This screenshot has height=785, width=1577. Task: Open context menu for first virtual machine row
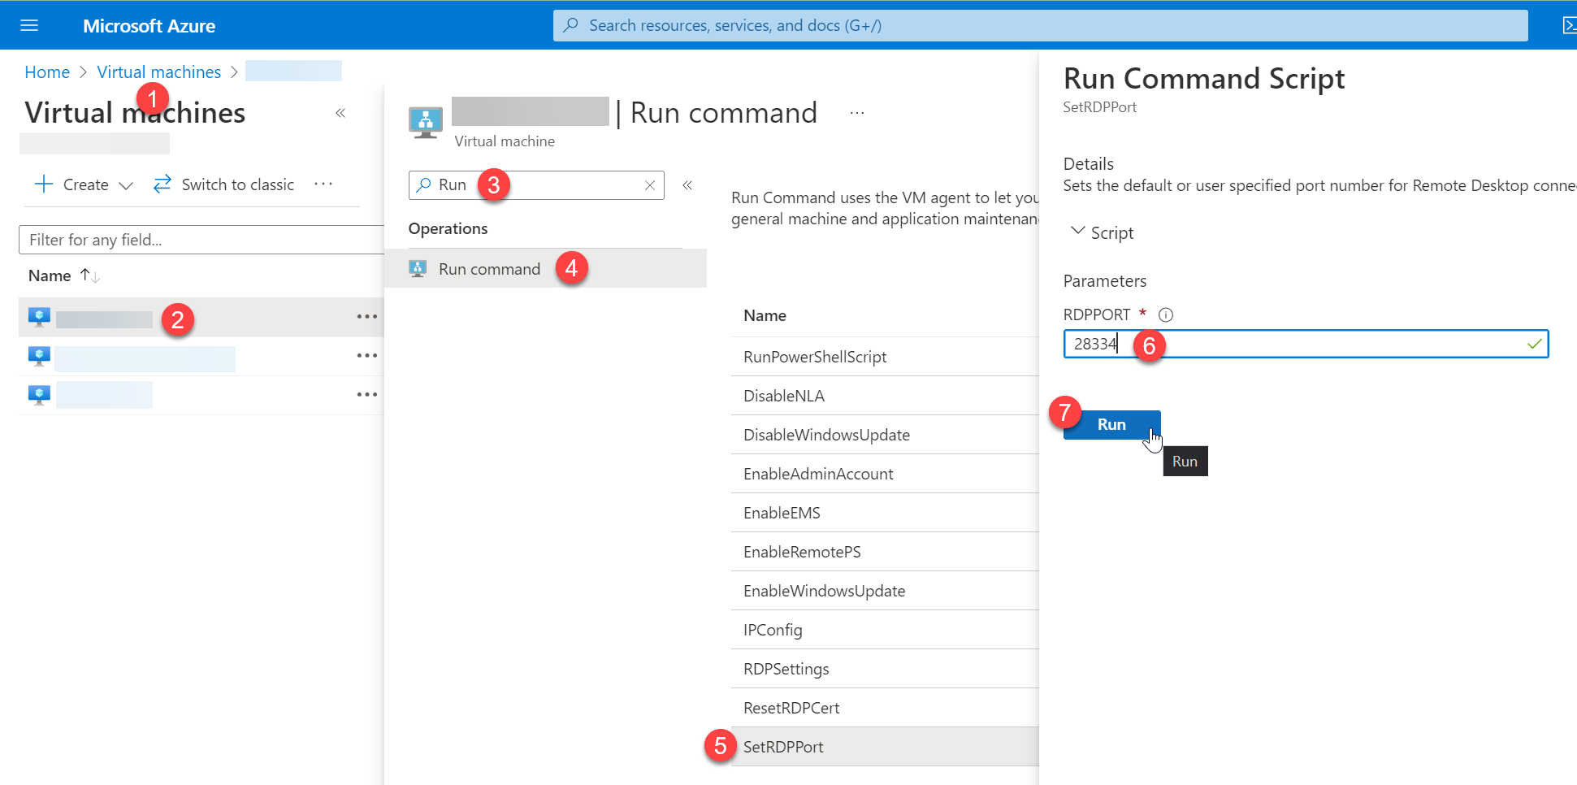pos(367,317)
